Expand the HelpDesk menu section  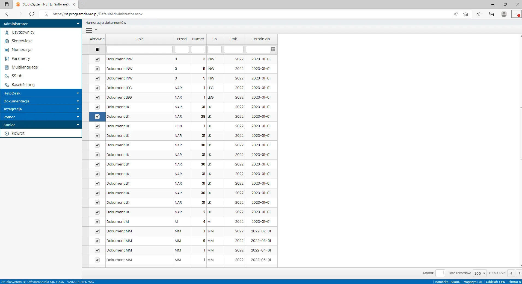41,93
